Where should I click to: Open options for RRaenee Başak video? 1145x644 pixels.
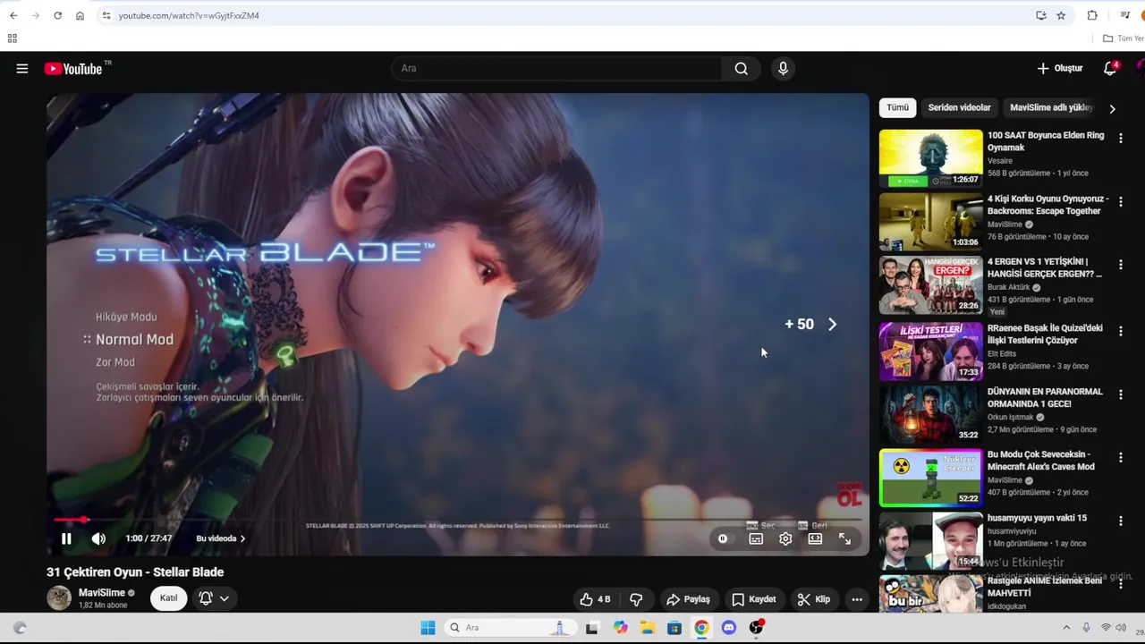pyautogui.click(x=1120, y=331)
